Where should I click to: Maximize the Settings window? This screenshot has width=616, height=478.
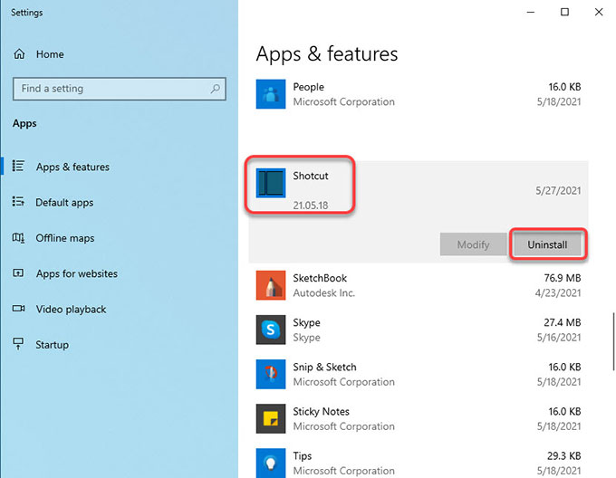pos(564,12)
